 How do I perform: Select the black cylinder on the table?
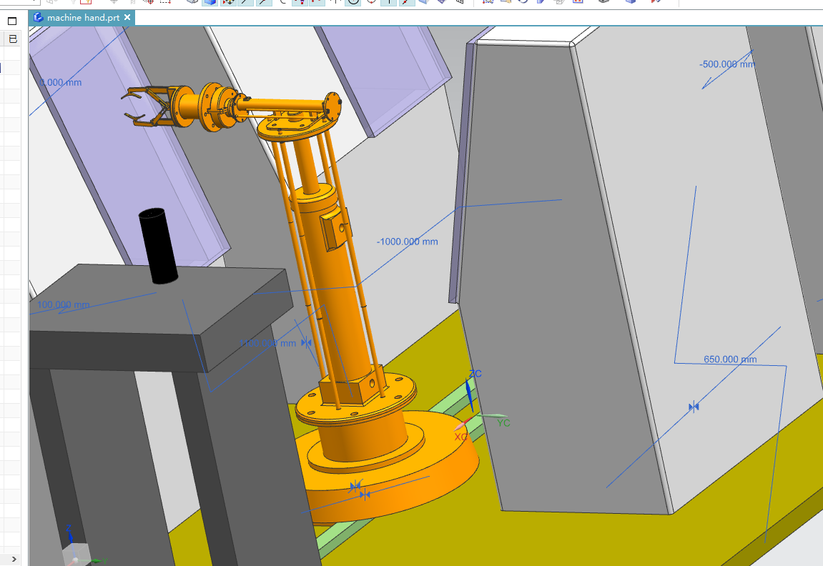(x=158, y=246)
